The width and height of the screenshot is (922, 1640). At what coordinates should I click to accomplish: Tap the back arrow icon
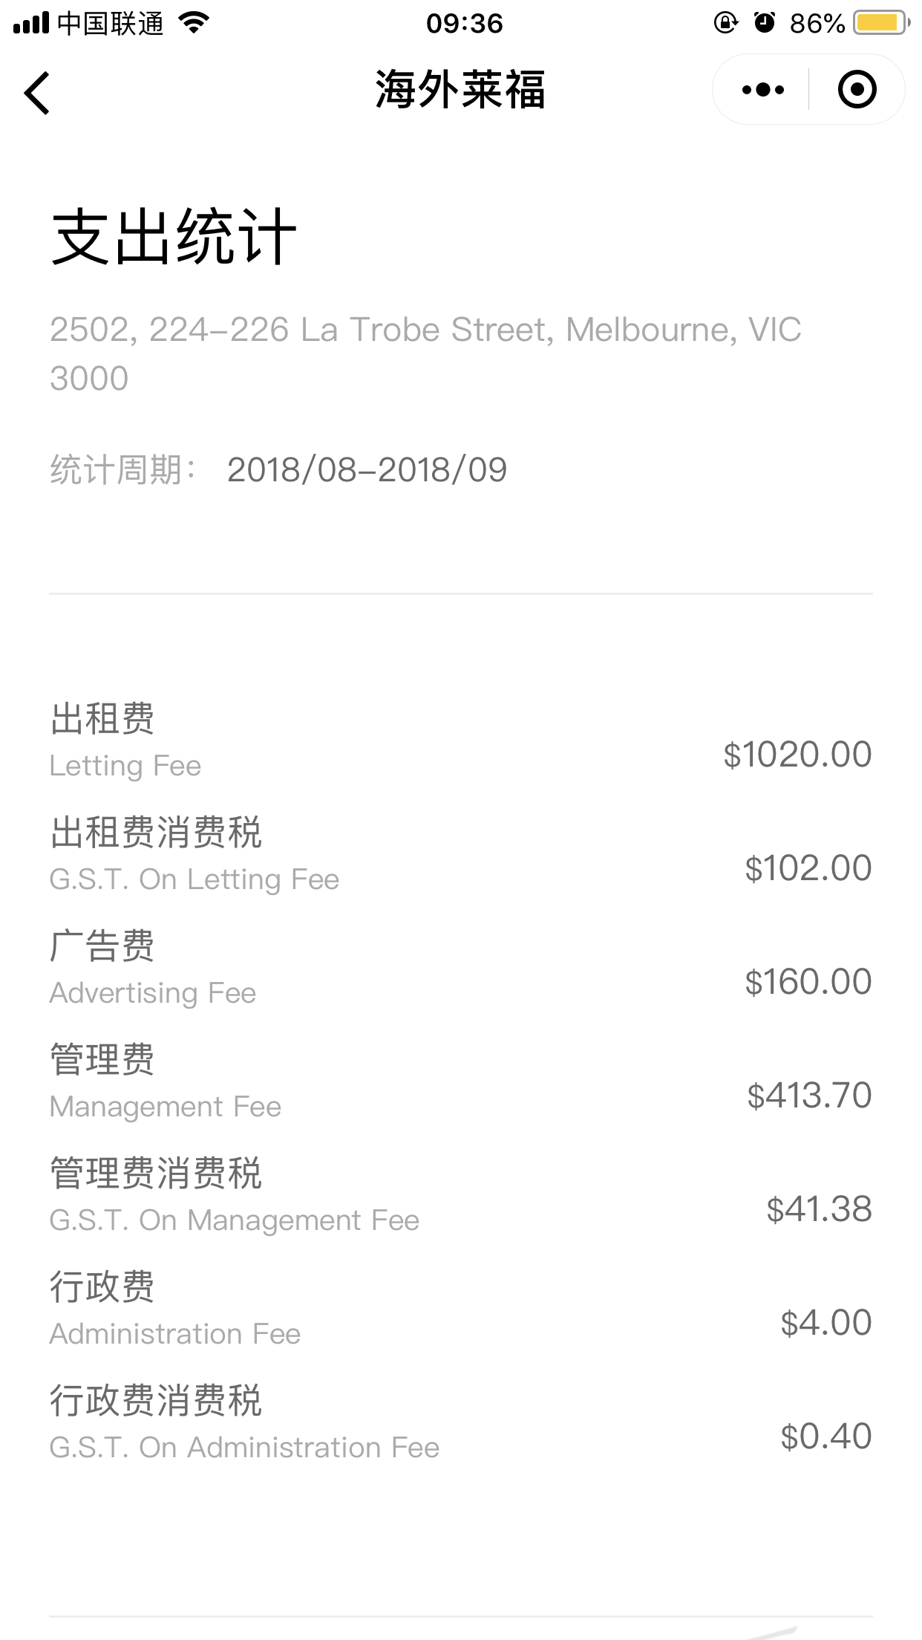[37, 93]
